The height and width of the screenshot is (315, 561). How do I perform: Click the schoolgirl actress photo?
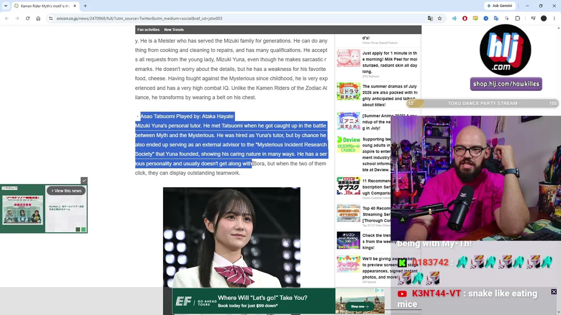[x=231, y=237]
